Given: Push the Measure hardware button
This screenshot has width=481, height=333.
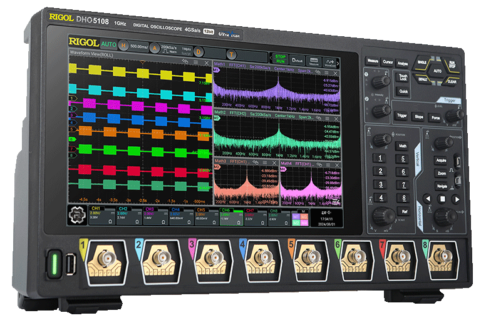Looking at the screenshot, I should pyautogui.click(x=372, y=61).
